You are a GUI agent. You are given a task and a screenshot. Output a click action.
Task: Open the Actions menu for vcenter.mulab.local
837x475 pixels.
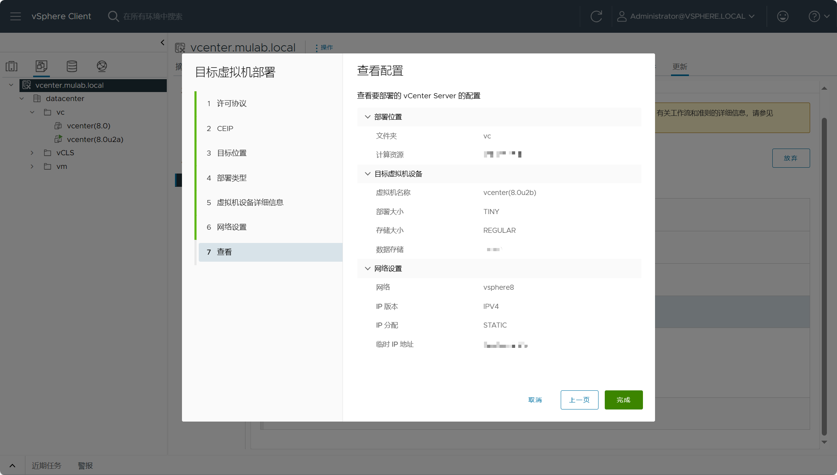324,48
